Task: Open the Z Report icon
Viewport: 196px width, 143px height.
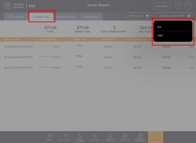Action: pyautogui.click(x=110, y=136)
